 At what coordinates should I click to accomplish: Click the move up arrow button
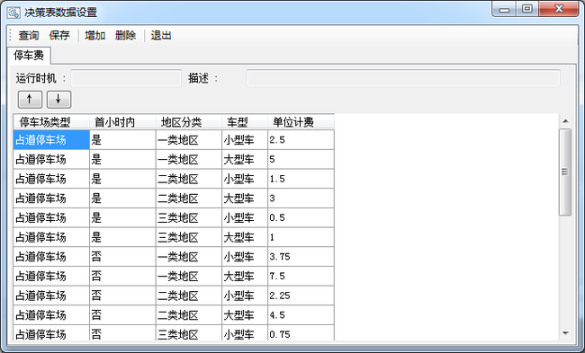tap(30, 100)
